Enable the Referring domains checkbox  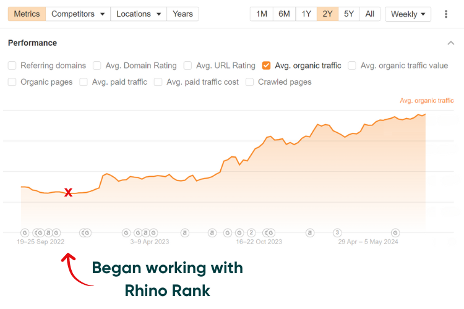tap(12, 66)
